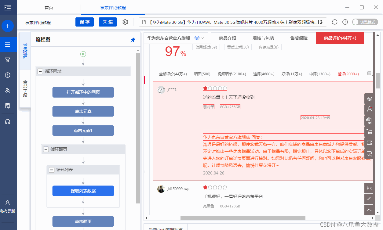383x230 pixels.
Task: Select the 点击翻页 step
Action: [x=83, y=221]
